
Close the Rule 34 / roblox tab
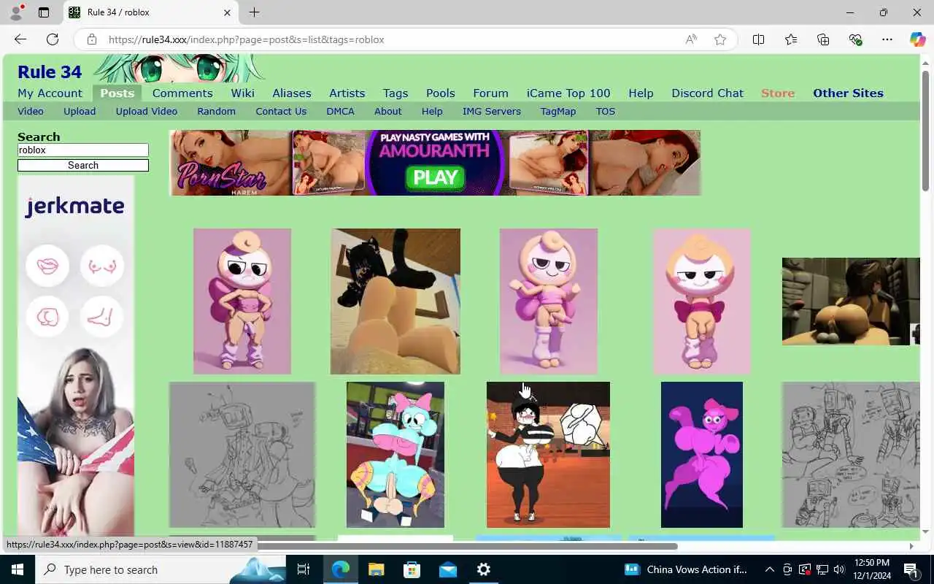click(227, 12)
